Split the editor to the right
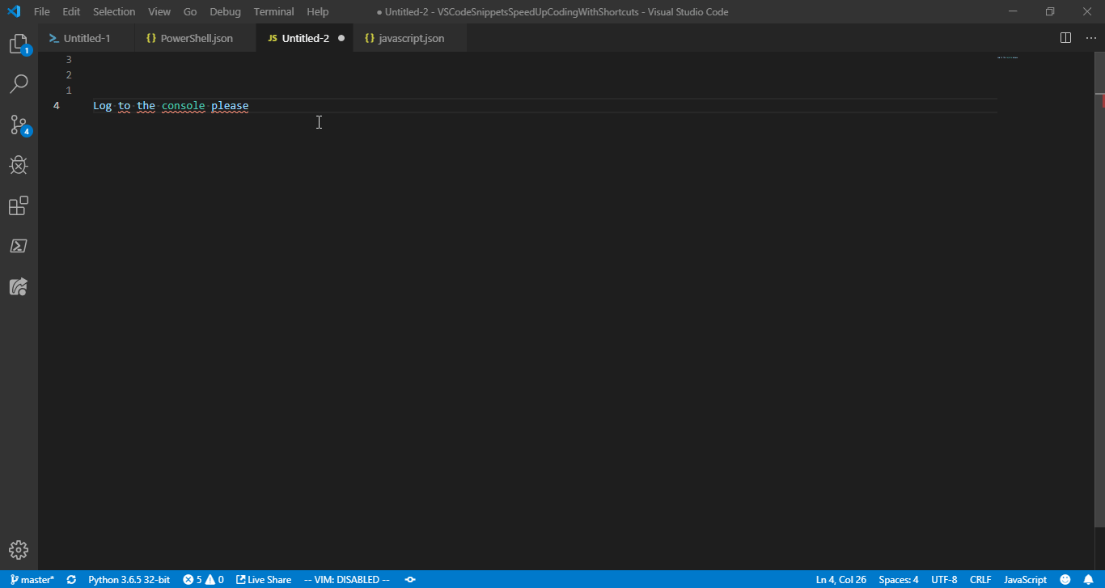This screenshot has height=588, width=1105. [1065, 38]
